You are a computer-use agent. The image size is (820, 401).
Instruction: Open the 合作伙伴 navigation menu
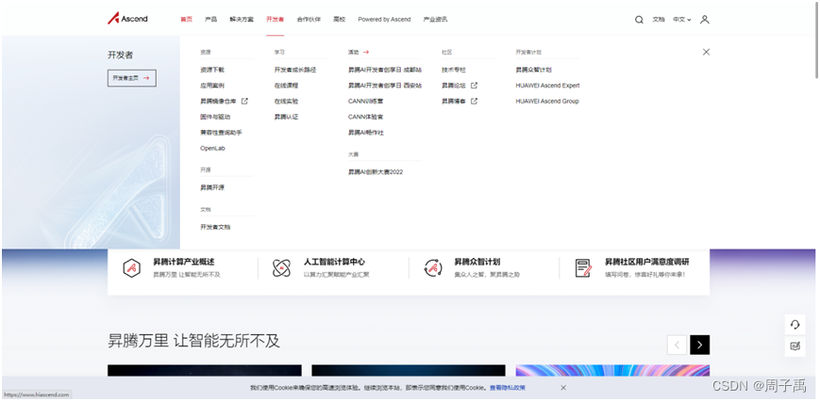click(x=309, y=19)
